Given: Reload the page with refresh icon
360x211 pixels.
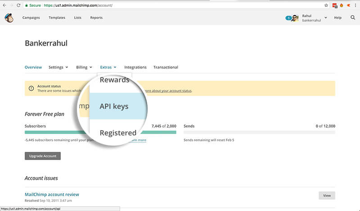Looking at the screenshot, I should point(18,5).
